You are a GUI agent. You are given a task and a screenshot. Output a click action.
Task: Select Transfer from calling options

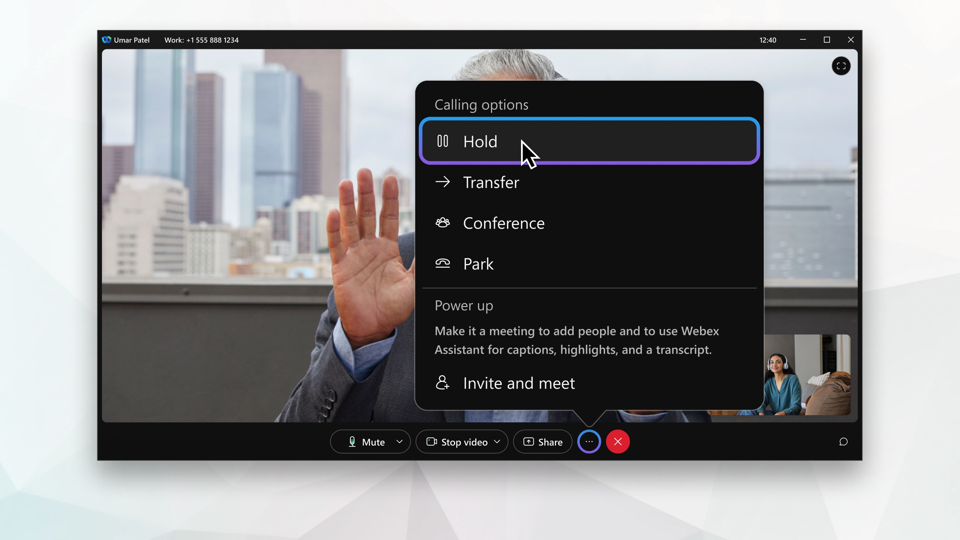pyautogui.click(x=491, y=183)
